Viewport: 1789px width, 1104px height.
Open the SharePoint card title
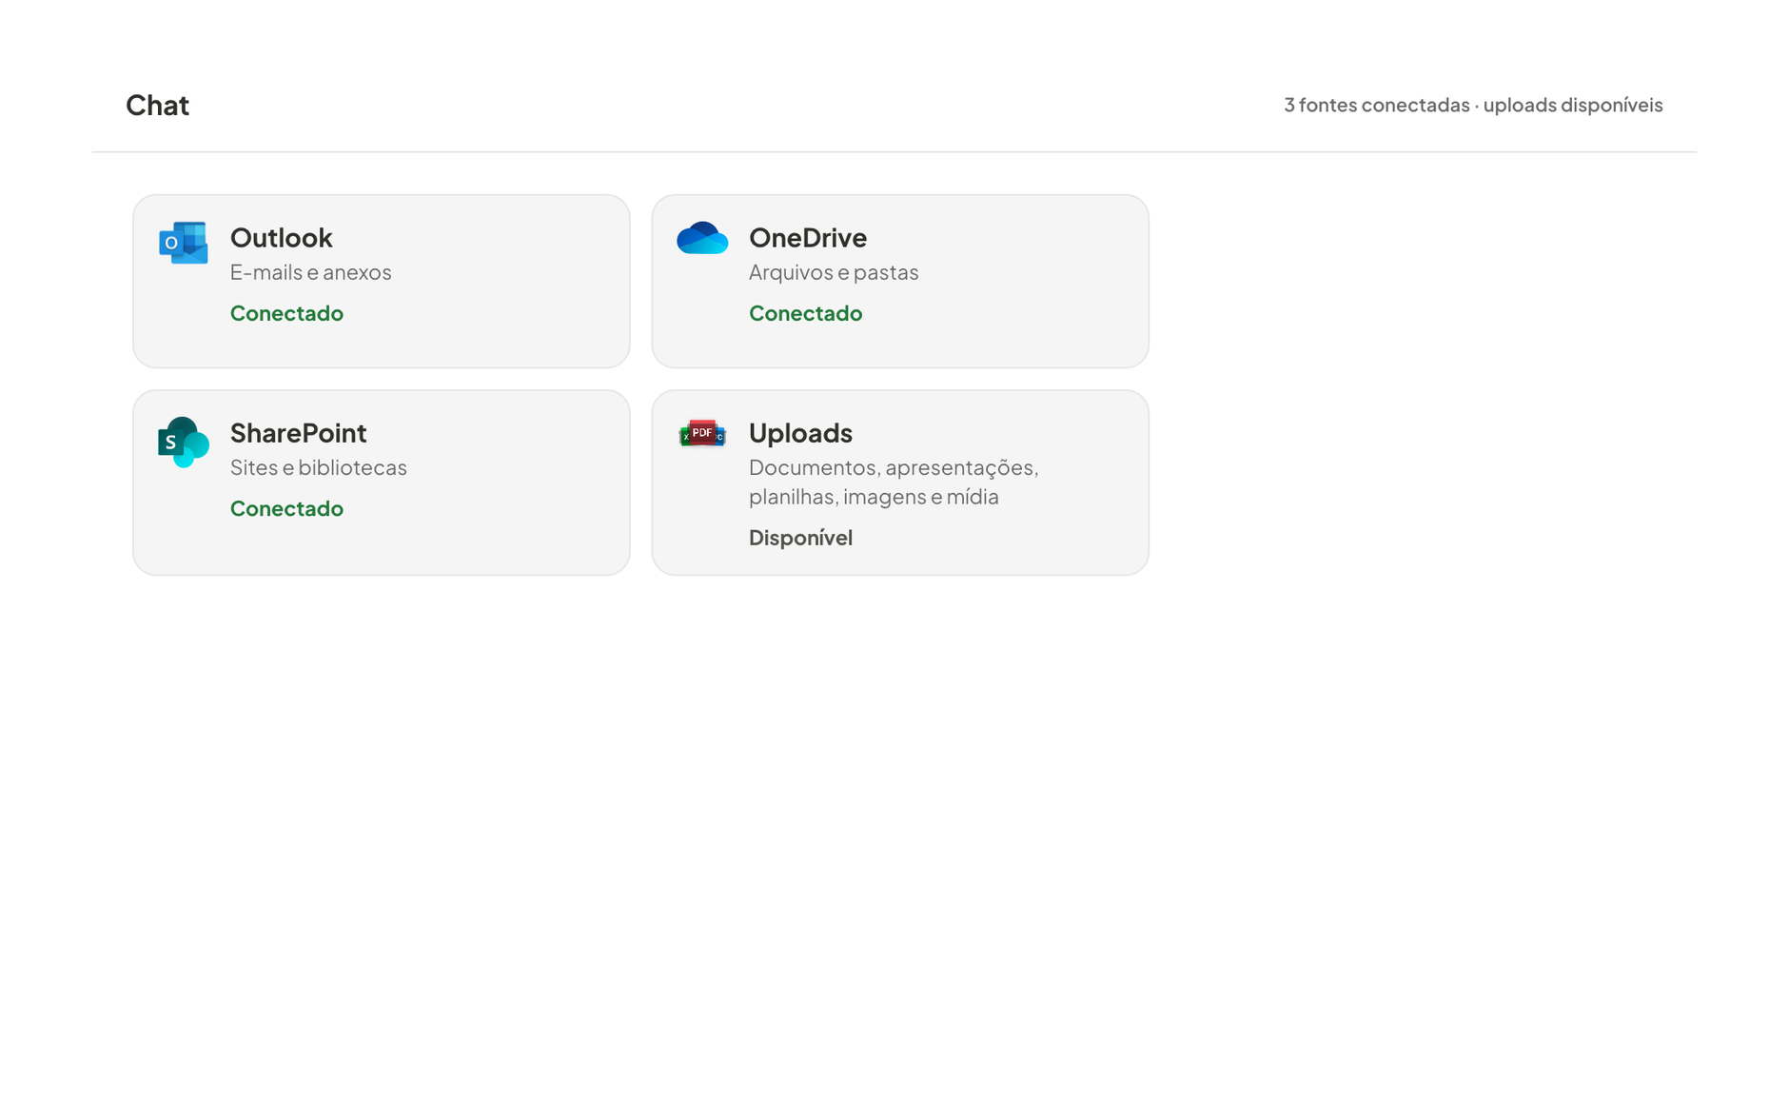[298, 433]
